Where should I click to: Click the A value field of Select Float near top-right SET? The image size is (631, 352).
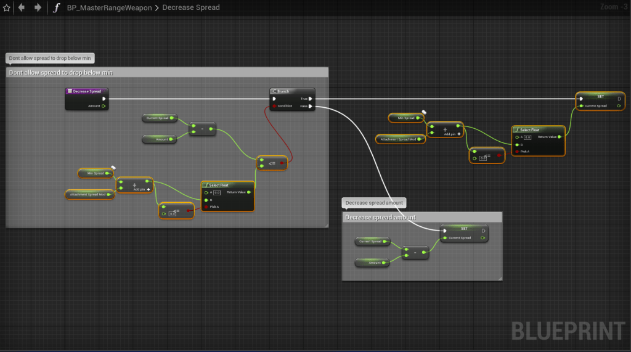coord(527,137)
